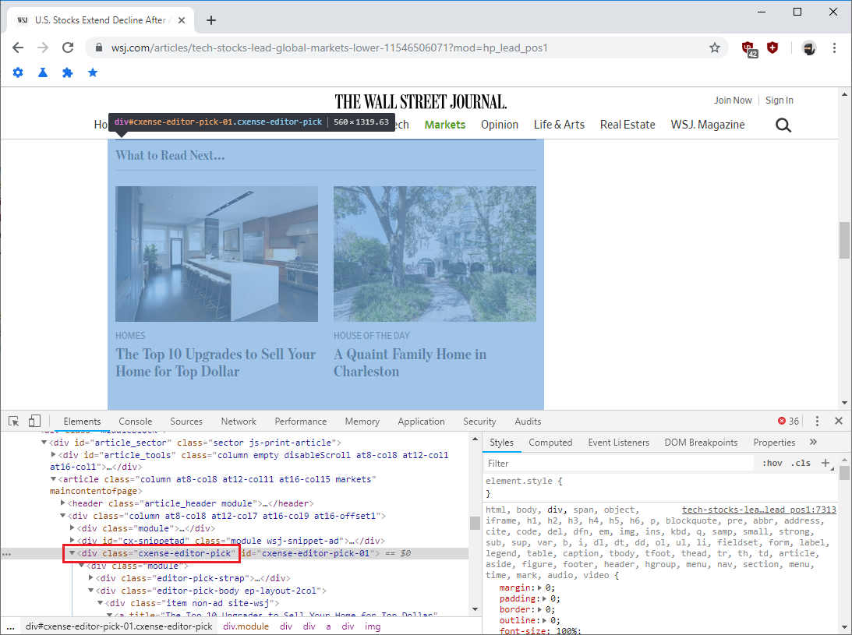Toggle the .cls class editor
Screen dimensions: 852x635
point(801,463)
